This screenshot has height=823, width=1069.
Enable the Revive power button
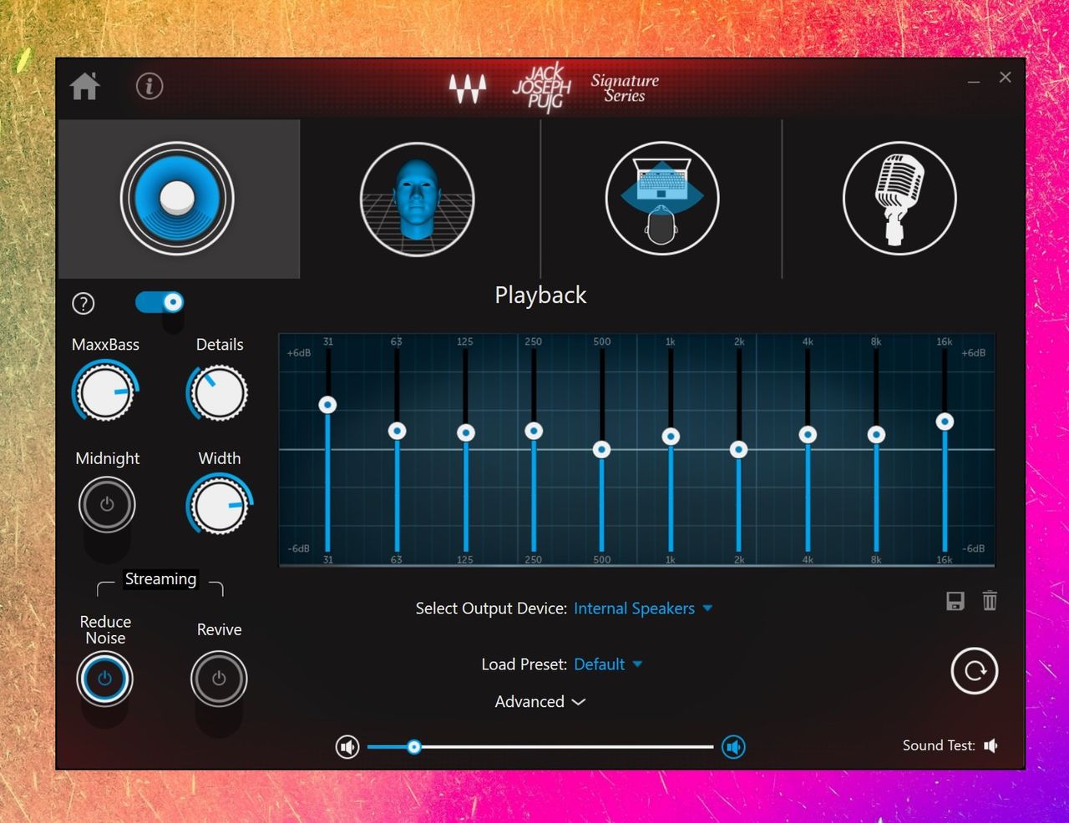(x=219, y=679)
